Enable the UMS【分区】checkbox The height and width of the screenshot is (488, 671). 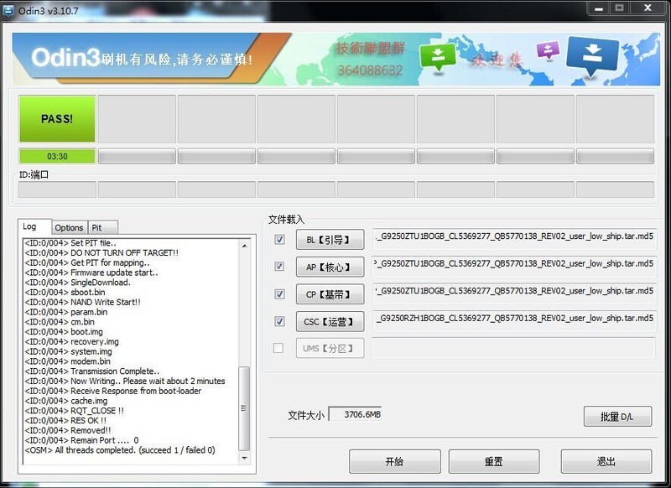tap(278, 349)
